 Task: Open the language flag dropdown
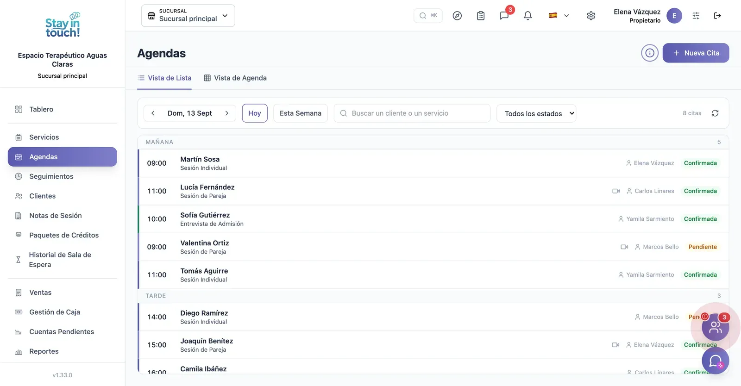tap(559, 16)
